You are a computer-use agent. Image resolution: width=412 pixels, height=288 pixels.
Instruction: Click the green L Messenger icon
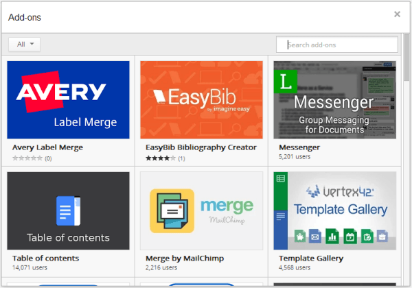[286, 82]
